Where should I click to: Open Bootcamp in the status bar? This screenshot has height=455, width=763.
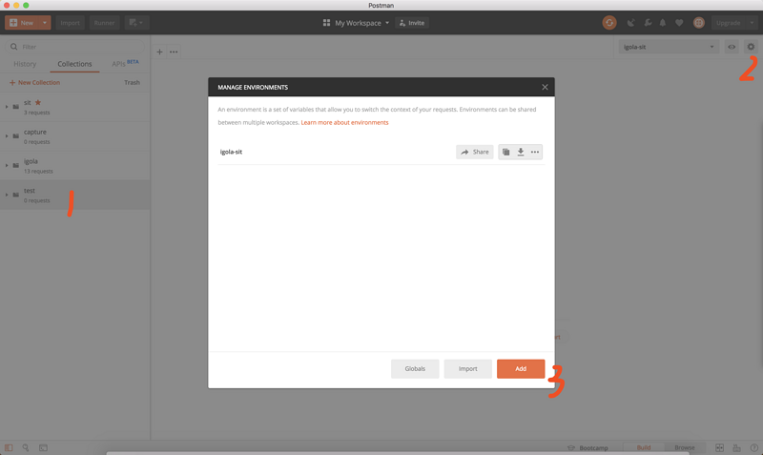[588, 447]
